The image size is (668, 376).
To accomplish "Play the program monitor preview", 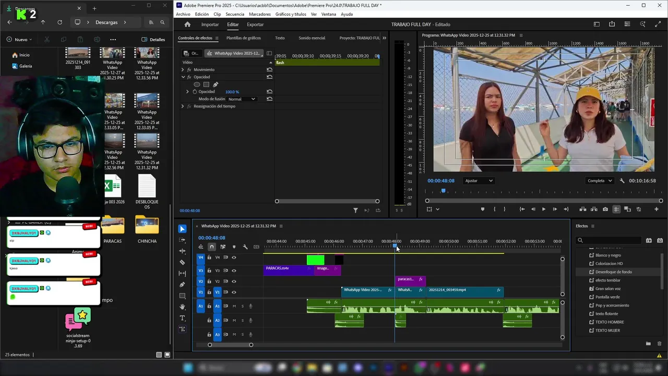I will (543, 209).
